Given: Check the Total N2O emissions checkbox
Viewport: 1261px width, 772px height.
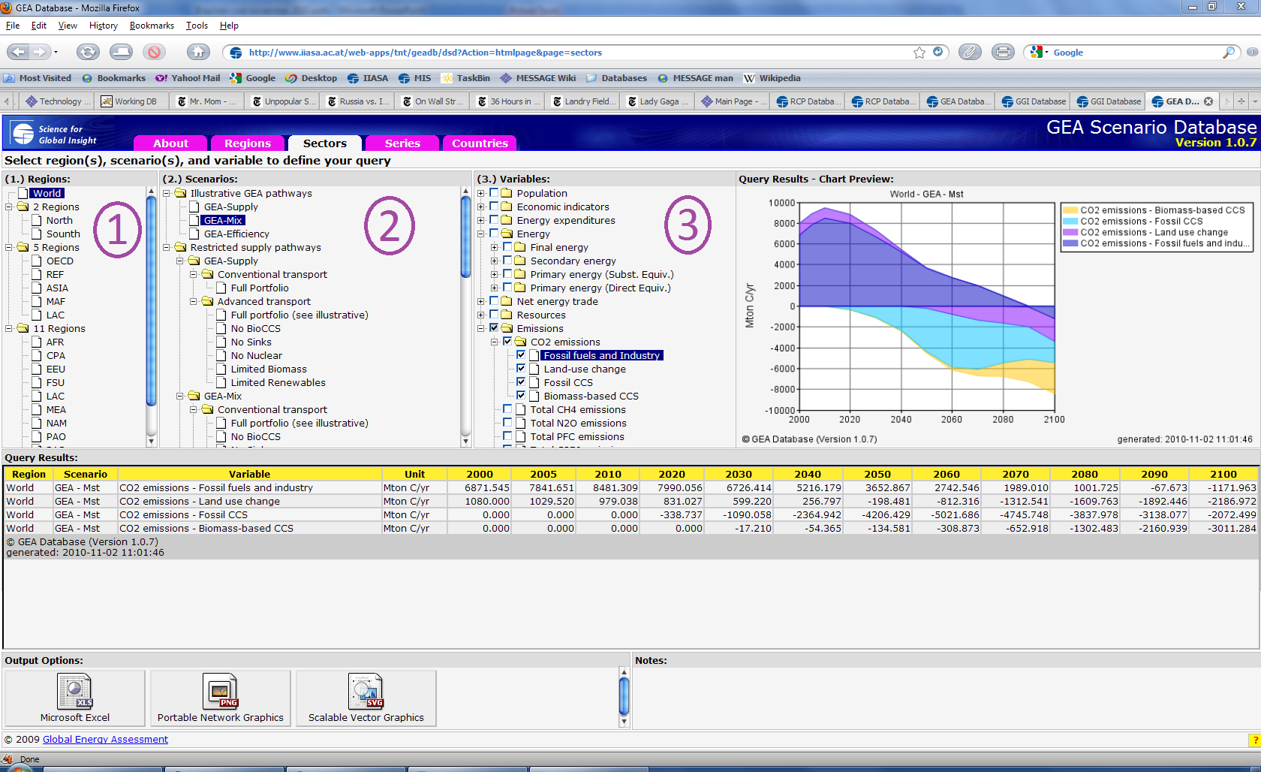Looking at the screenshot, I should (507, 423).
